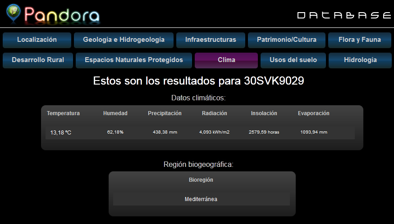The height and width of the screenshot is (224, 394).
Task: Open the Localización section
Action: click(x=37, y=40)
